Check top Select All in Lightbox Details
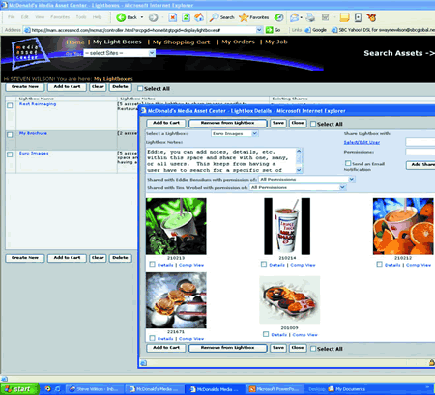Image resolution: width=435 pixels, height=395 pixels. coord(313,124)
